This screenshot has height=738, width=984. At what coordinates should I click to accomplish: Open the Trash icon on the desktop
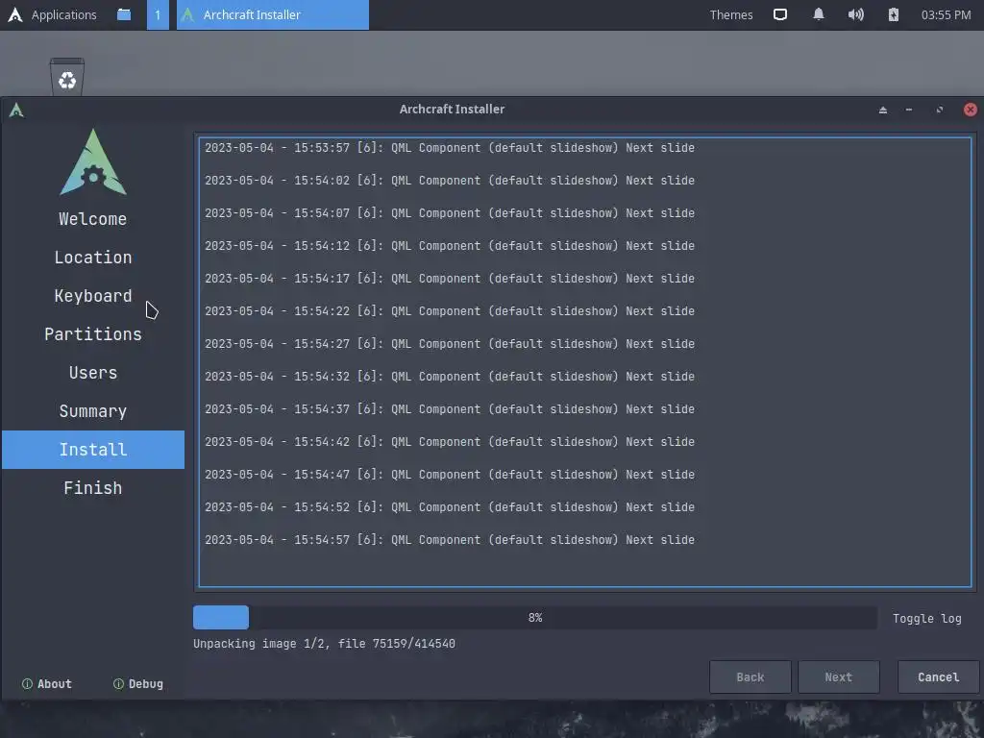tap(67, 77)
